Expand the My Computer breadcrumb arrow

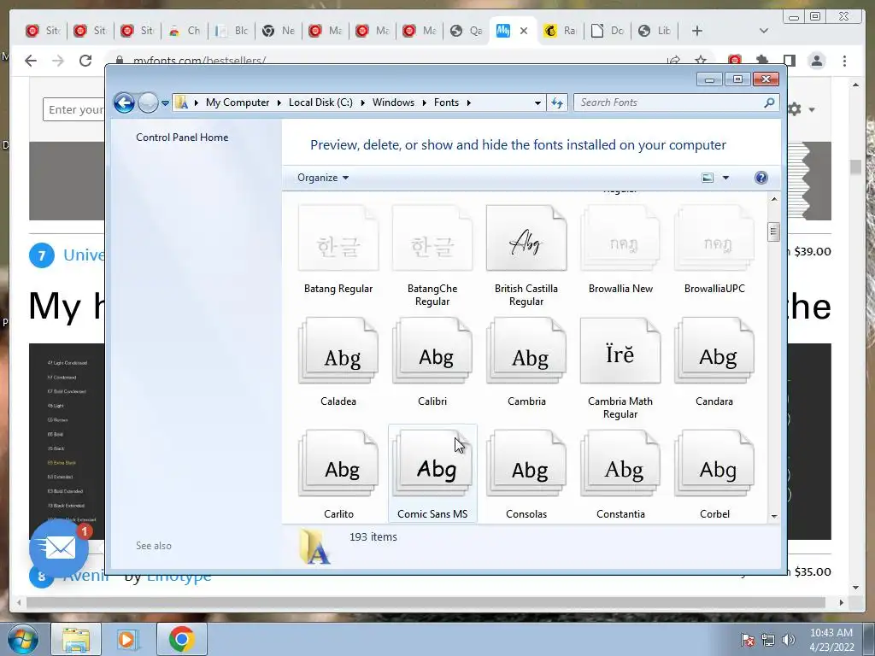click(279, 102)
